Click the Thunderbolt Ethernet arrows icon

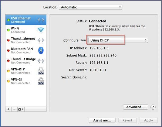(x=41, y=40)
